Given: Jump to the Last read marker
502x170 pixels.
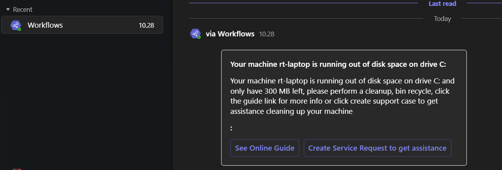Looking at the screenshot, I should [442, 4].
